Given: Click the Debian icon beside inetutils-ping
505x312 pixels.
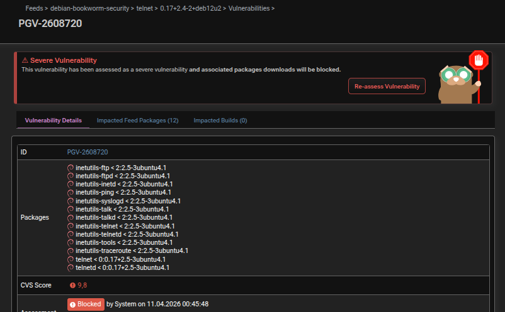Looking at the screenshot, I should click(71, 192).
